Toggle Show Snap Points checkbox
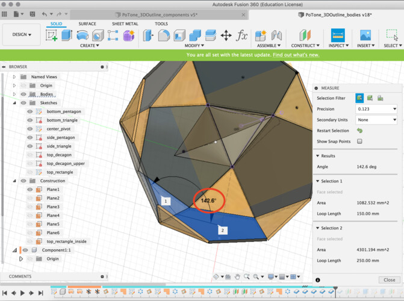404x301 pixels. [359, 141]
